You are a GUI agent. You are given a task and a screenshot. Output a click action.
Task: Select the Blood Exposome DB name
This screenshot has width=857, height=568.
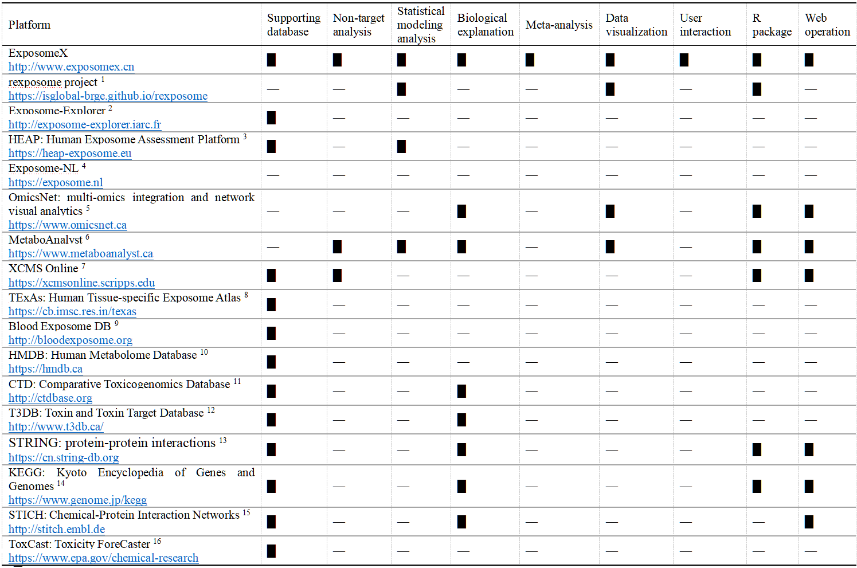(x=60, y=326)
